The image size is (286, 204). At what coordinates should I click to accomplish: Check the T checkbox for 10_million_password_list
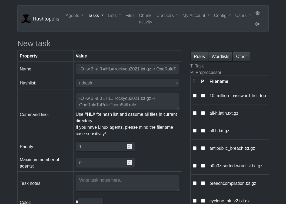195,95
